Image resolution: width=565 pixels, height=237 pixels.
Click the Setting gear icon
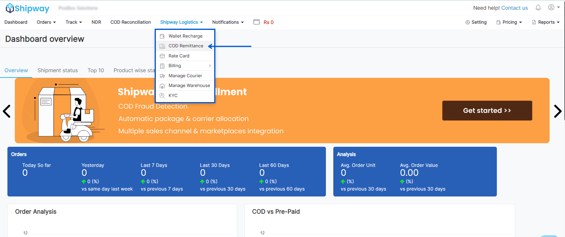468,22
